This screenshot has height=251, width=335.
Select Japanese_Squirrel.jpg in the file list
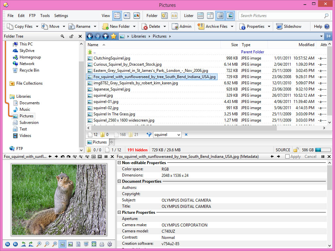(x=112, y=89)
